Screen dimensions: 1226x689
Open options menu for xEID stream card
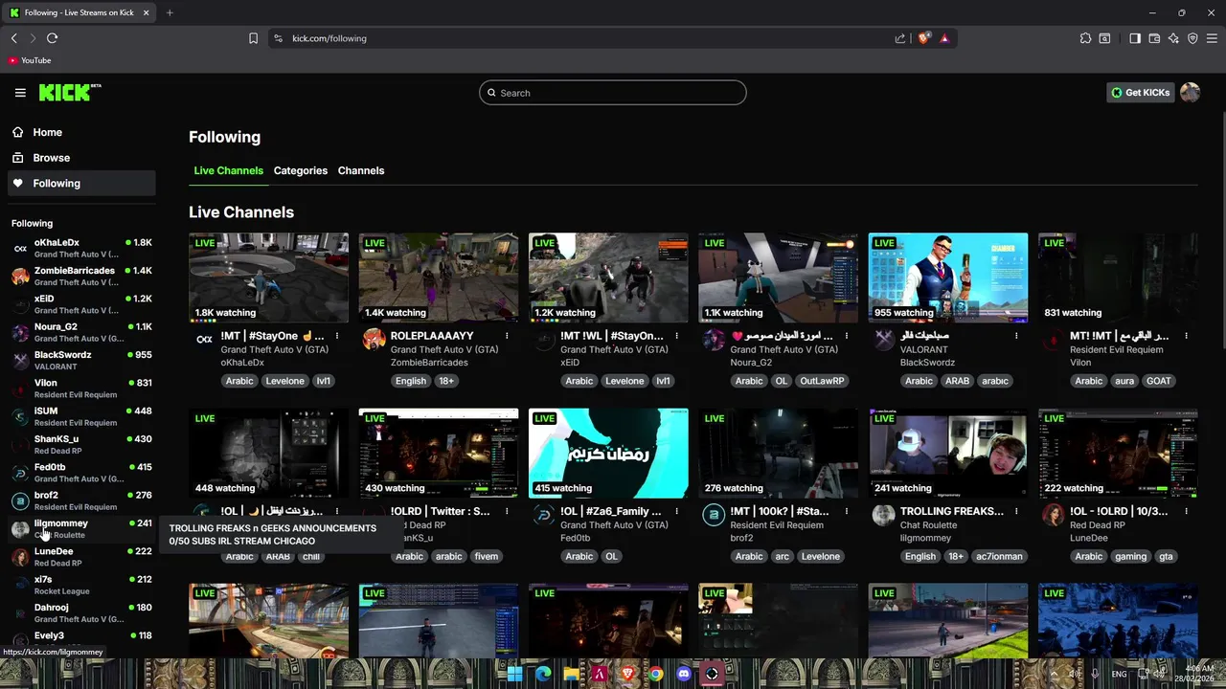click(x=676, y=336)
